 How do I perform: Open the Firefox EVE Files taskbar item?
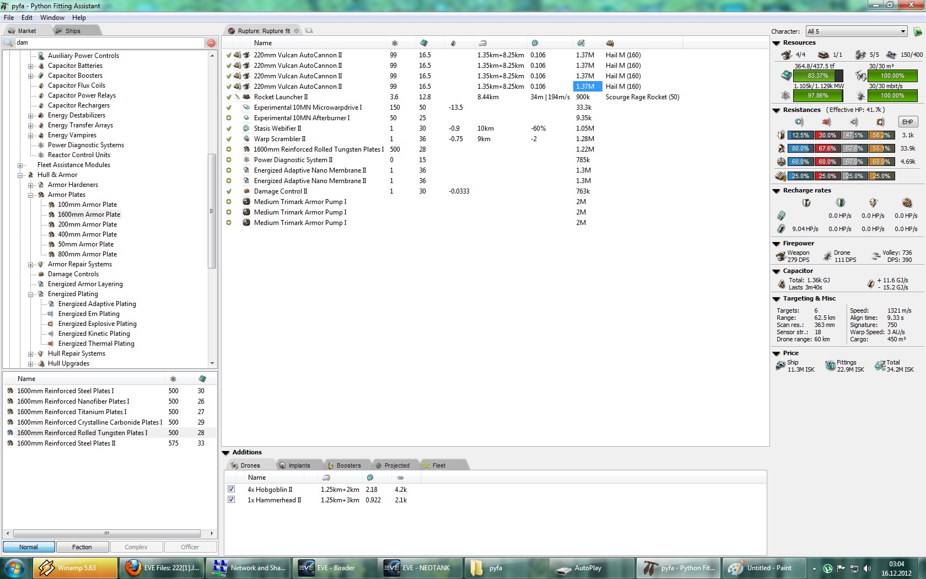(x=163, y=568)
